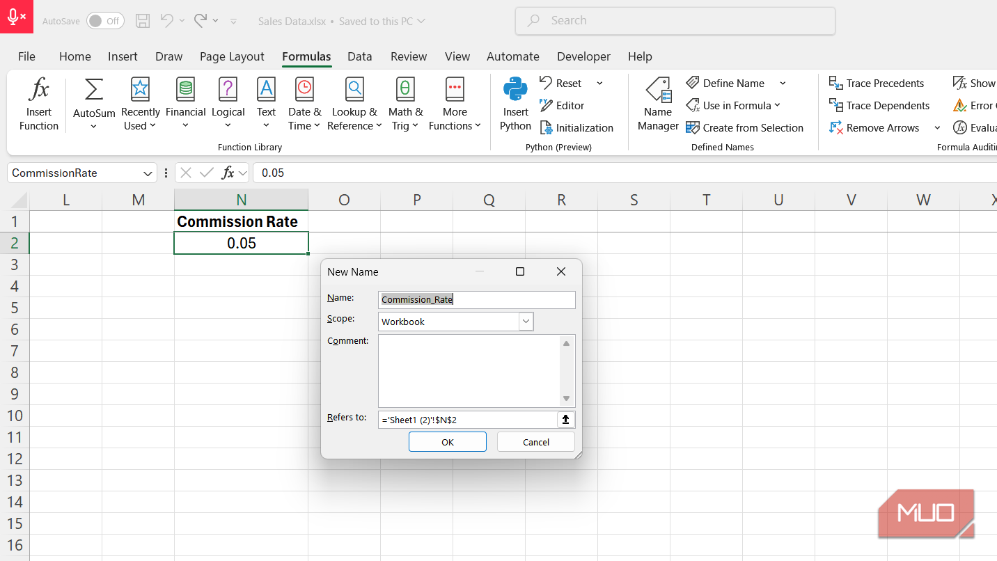Open Financial functions library
Screen dimensions: 997x561
[185, 104]
